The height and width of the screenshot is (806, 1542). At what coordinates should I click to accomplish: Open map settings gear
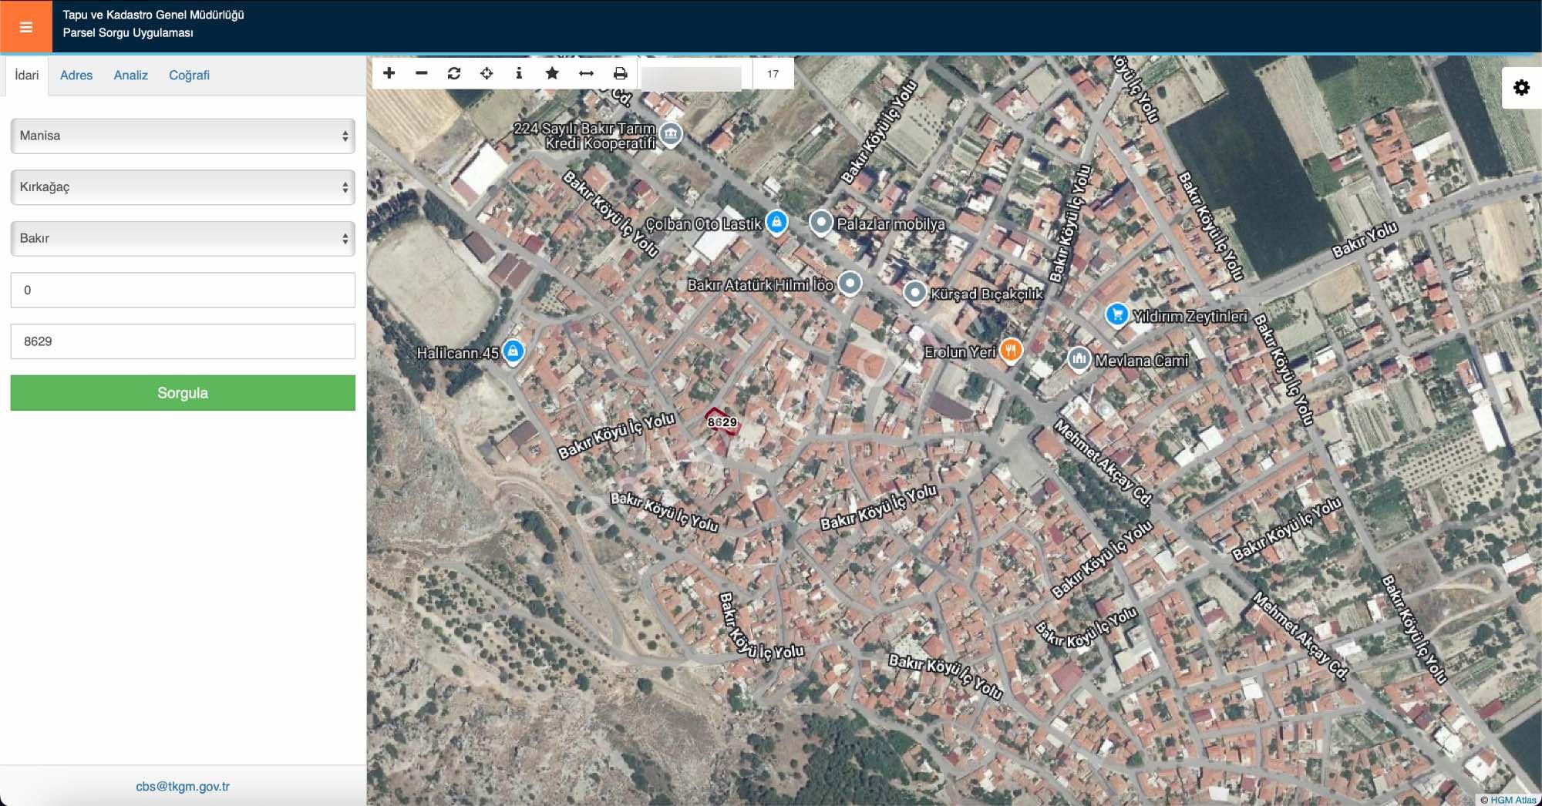1521,88
